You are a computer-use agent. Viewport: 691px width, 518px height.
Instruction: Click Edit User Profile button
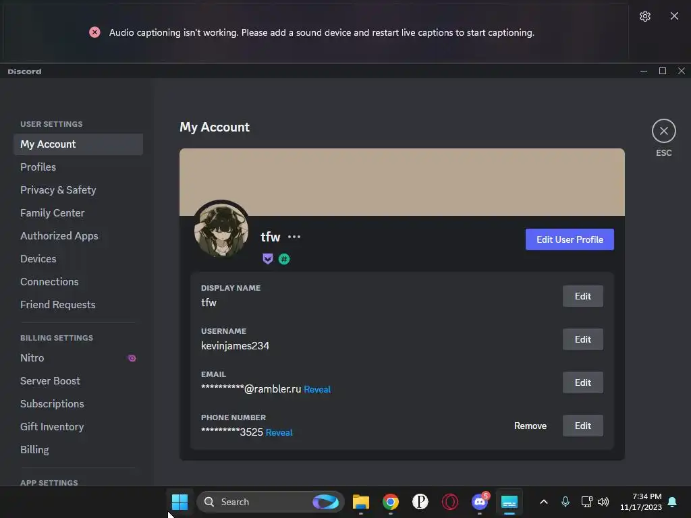(570, 239)
